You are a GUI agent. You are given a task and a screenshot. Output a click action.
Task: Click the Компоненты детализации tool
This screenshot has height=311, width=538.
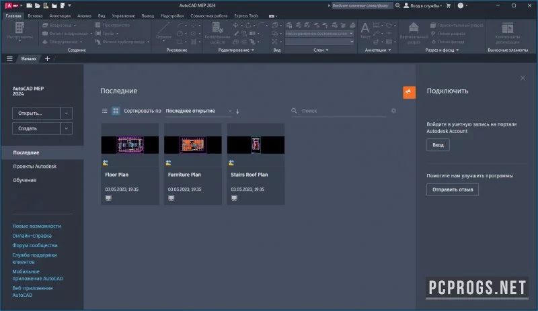click(508, 34)
